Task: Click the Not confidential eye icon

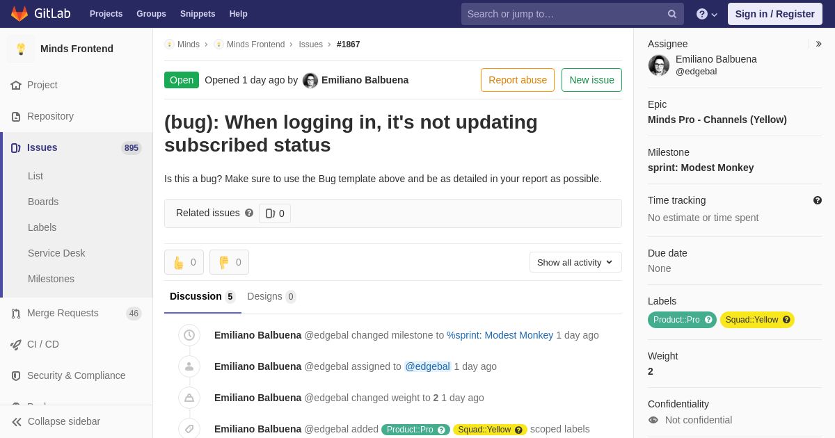Action: tap(653, 420)
